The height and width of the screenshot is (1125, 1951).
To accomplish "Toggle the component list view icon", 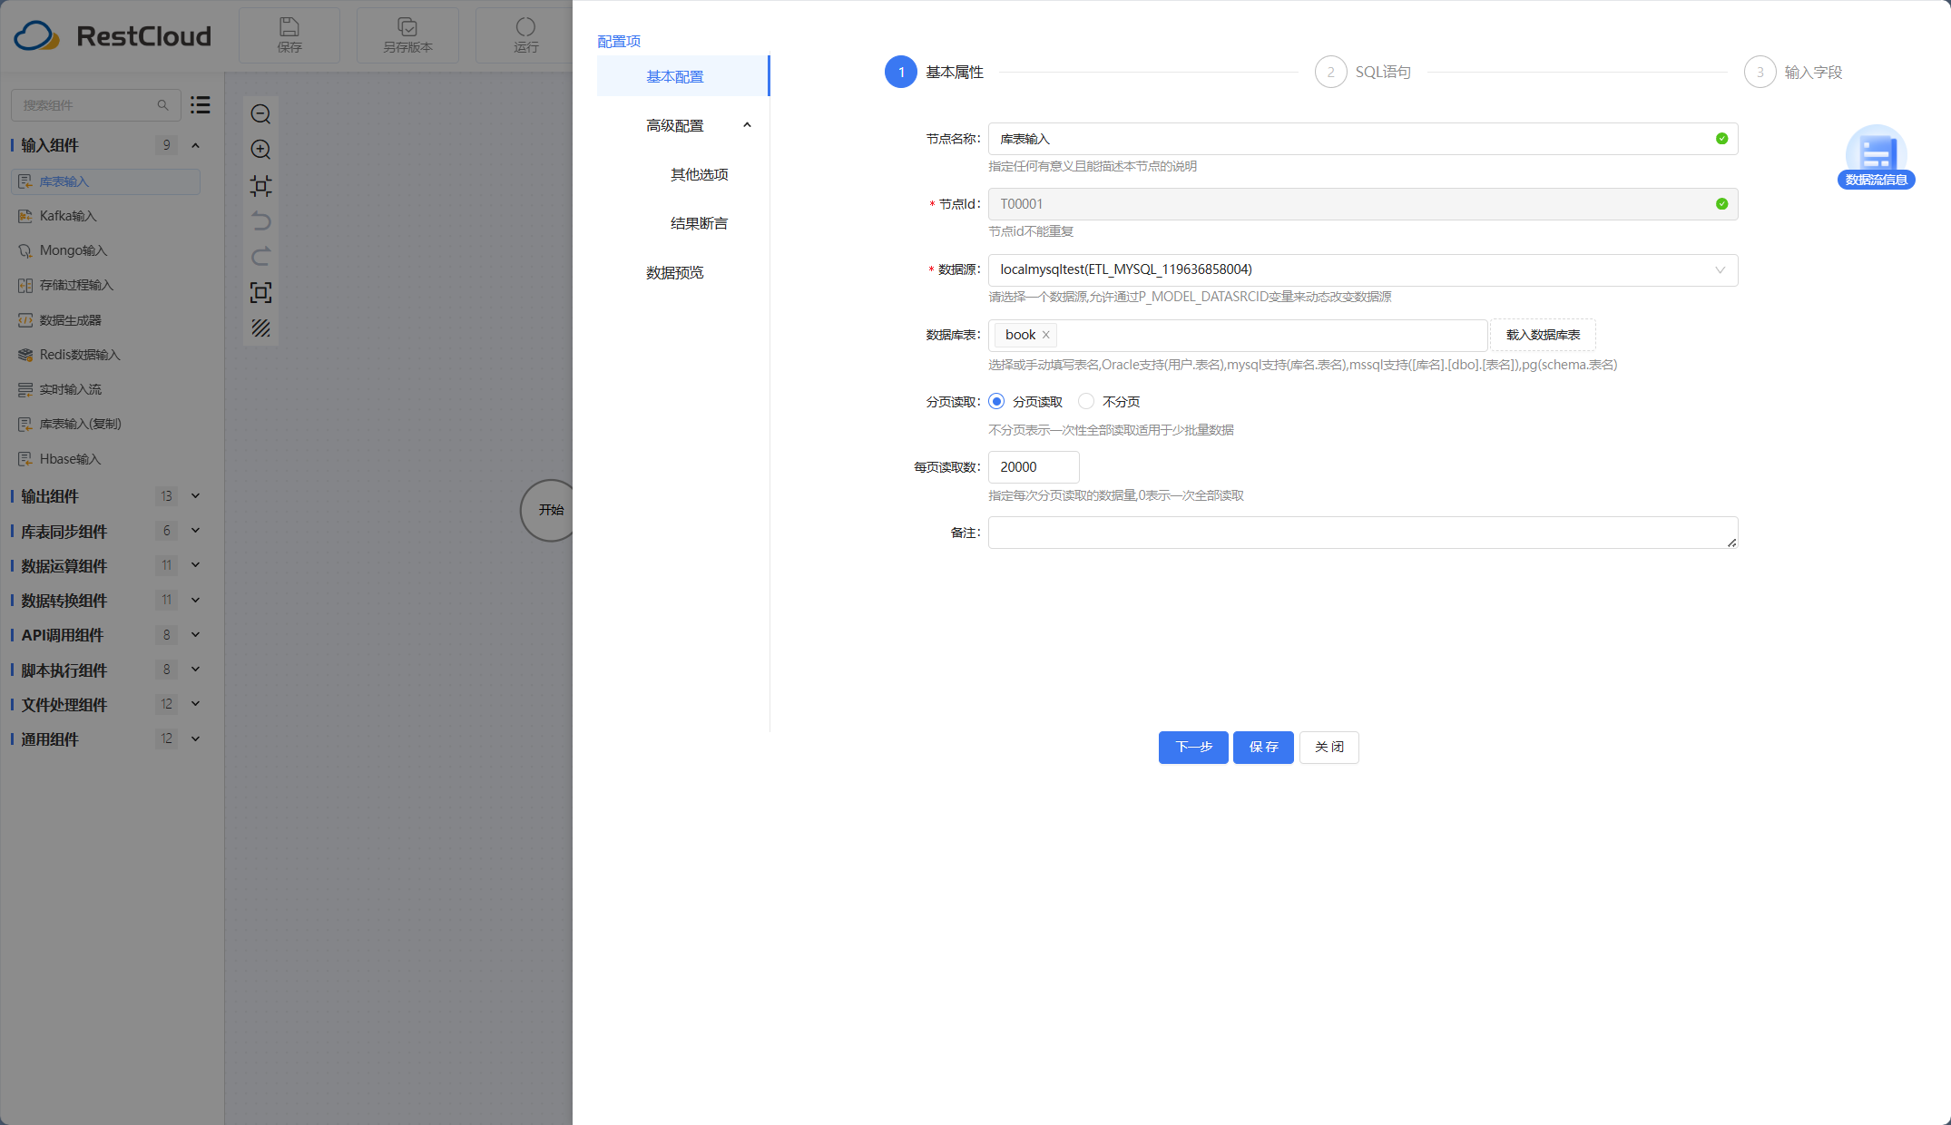I will tap(201, 105).
